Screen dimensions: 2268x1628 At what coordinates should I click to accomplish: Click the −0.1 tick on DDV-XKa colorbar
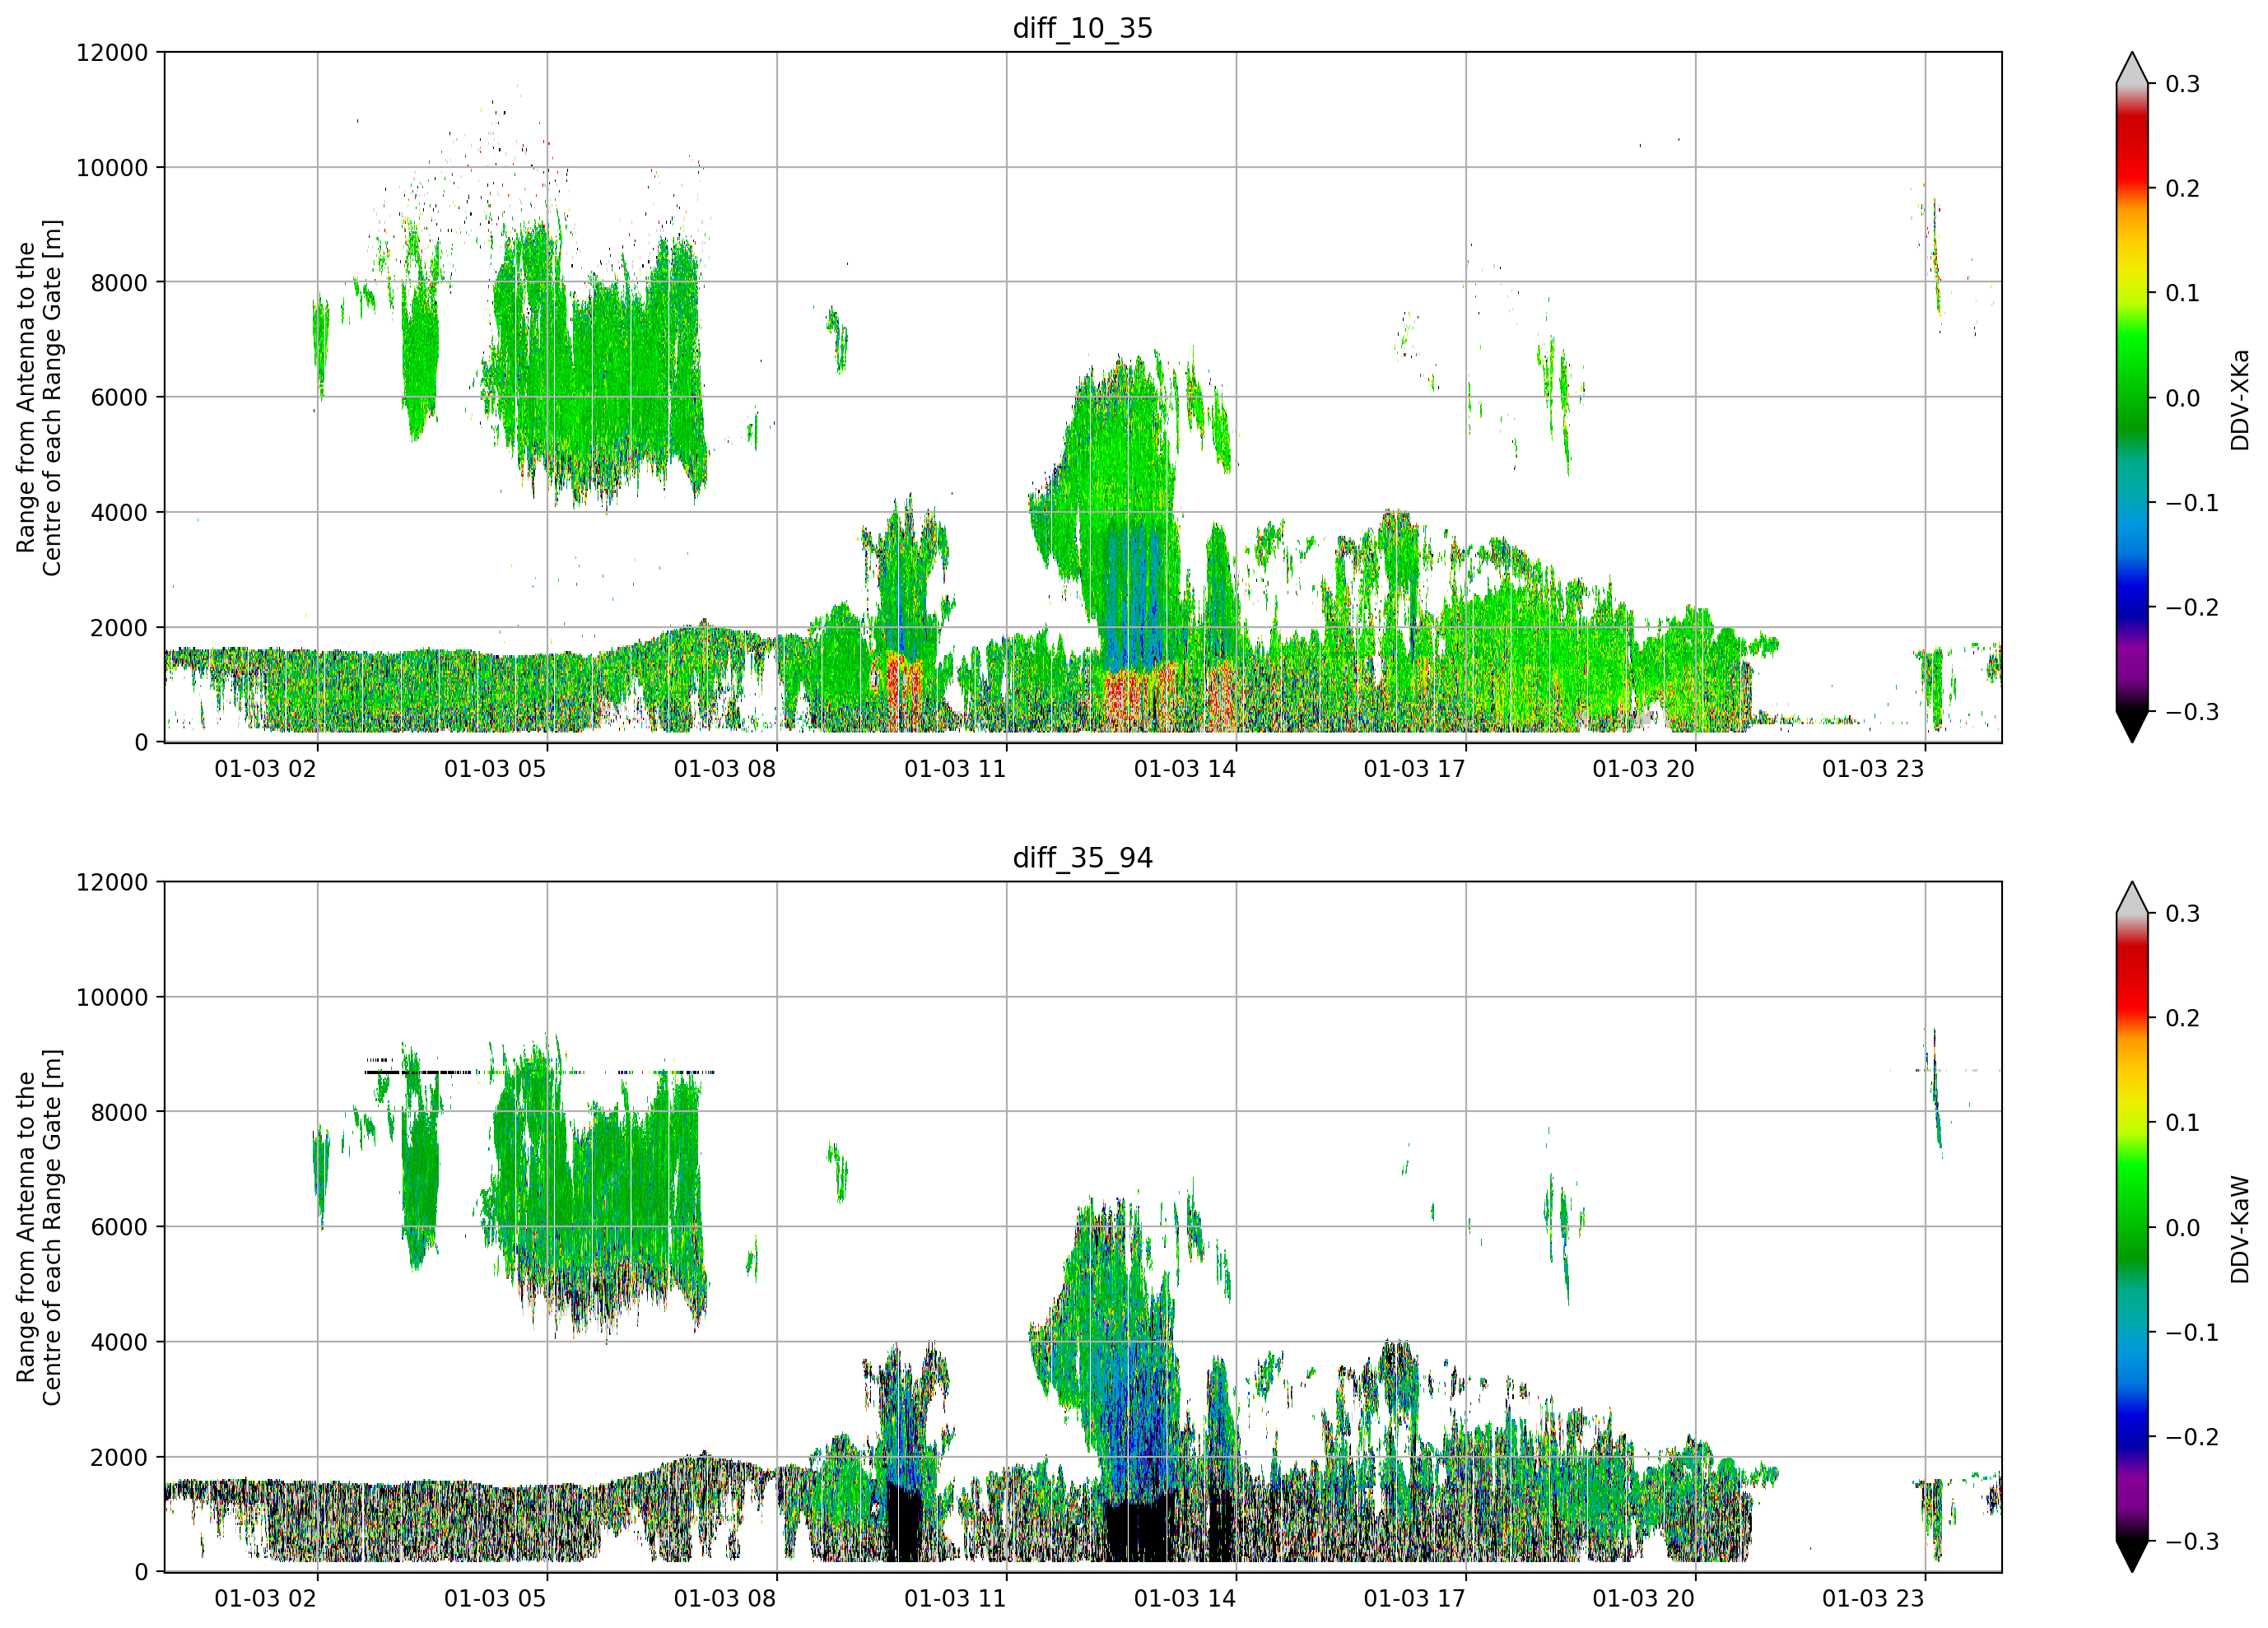point(2192,503)
